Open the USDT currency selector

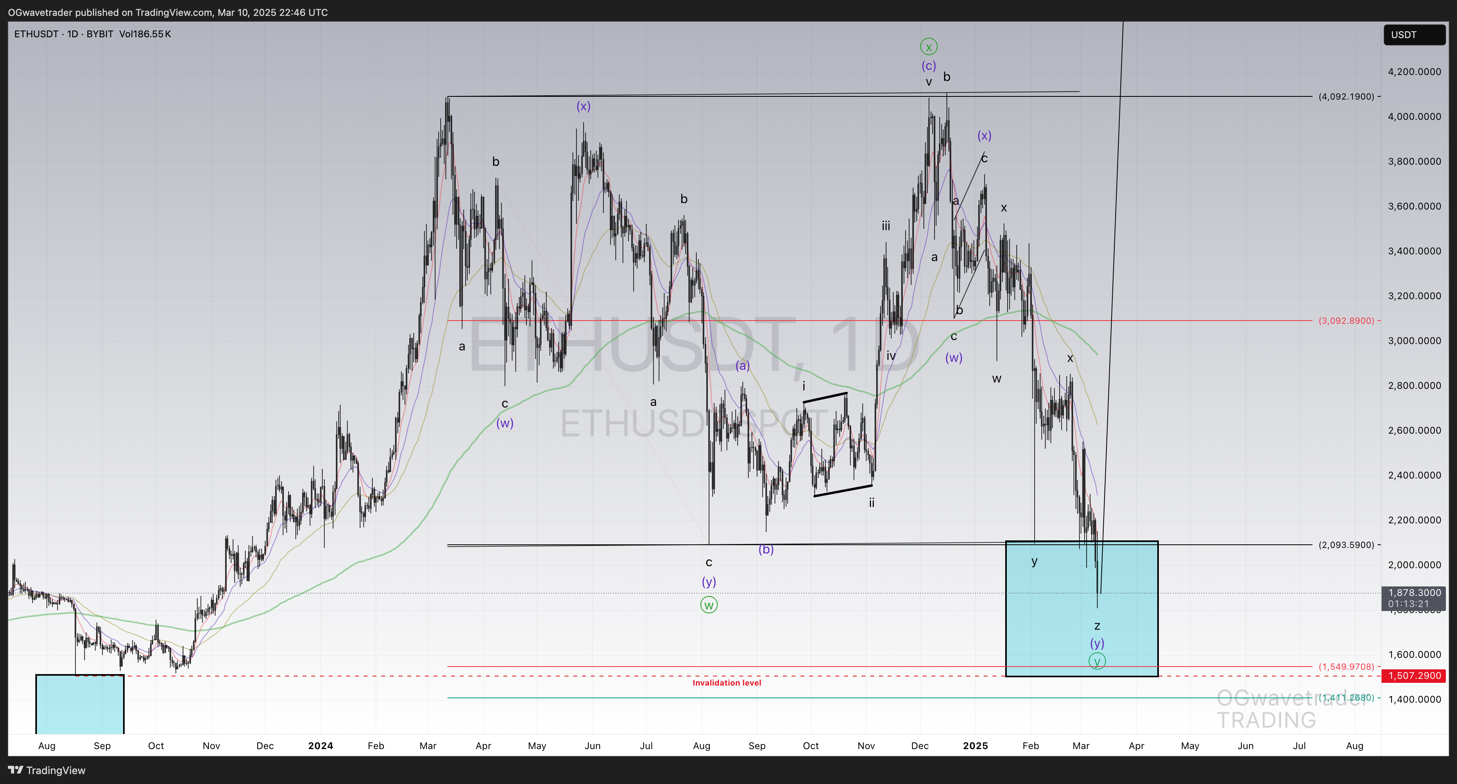click(x=1415, y=35)
